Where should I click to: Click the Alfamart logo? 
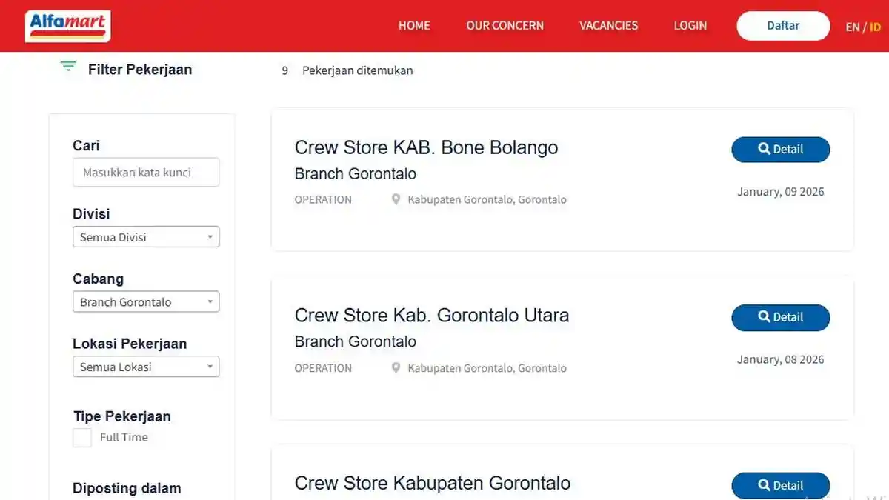pos(67,25)
